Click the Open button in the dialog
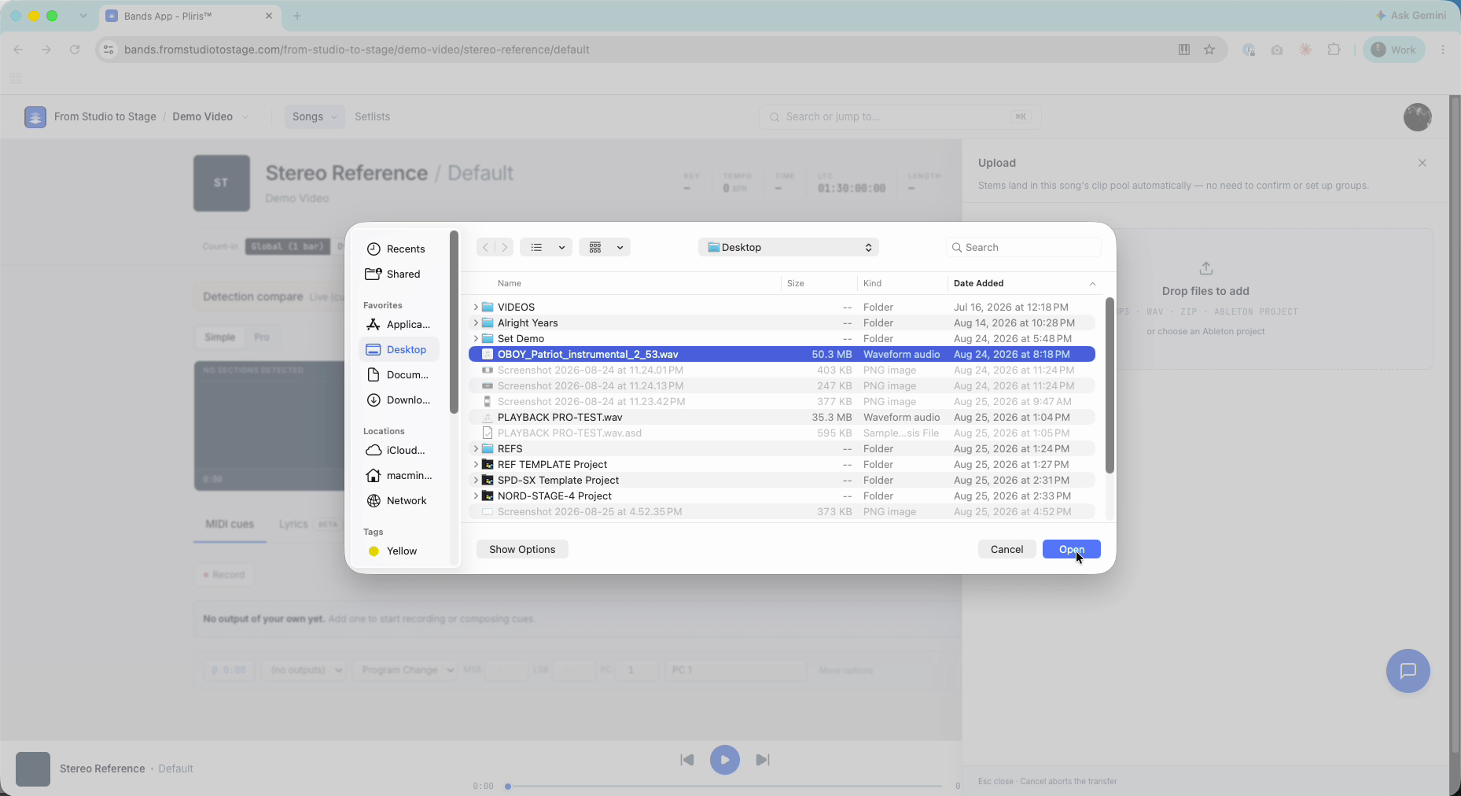Screen dimensions: 1461x796 1072,549
